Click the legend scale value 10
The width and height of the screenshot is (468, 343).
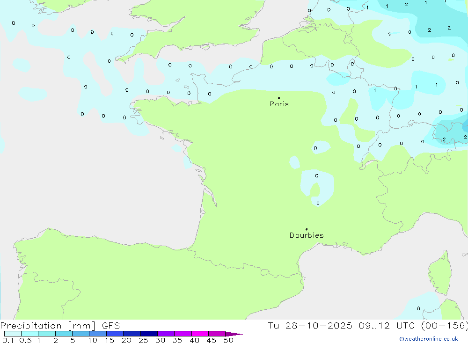coord(93,340)
